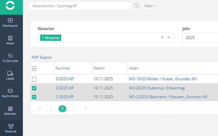Uncheck the box for row 2/2025-KP
The width and height of the screenshot is (218, 136).
click(34, 88)
